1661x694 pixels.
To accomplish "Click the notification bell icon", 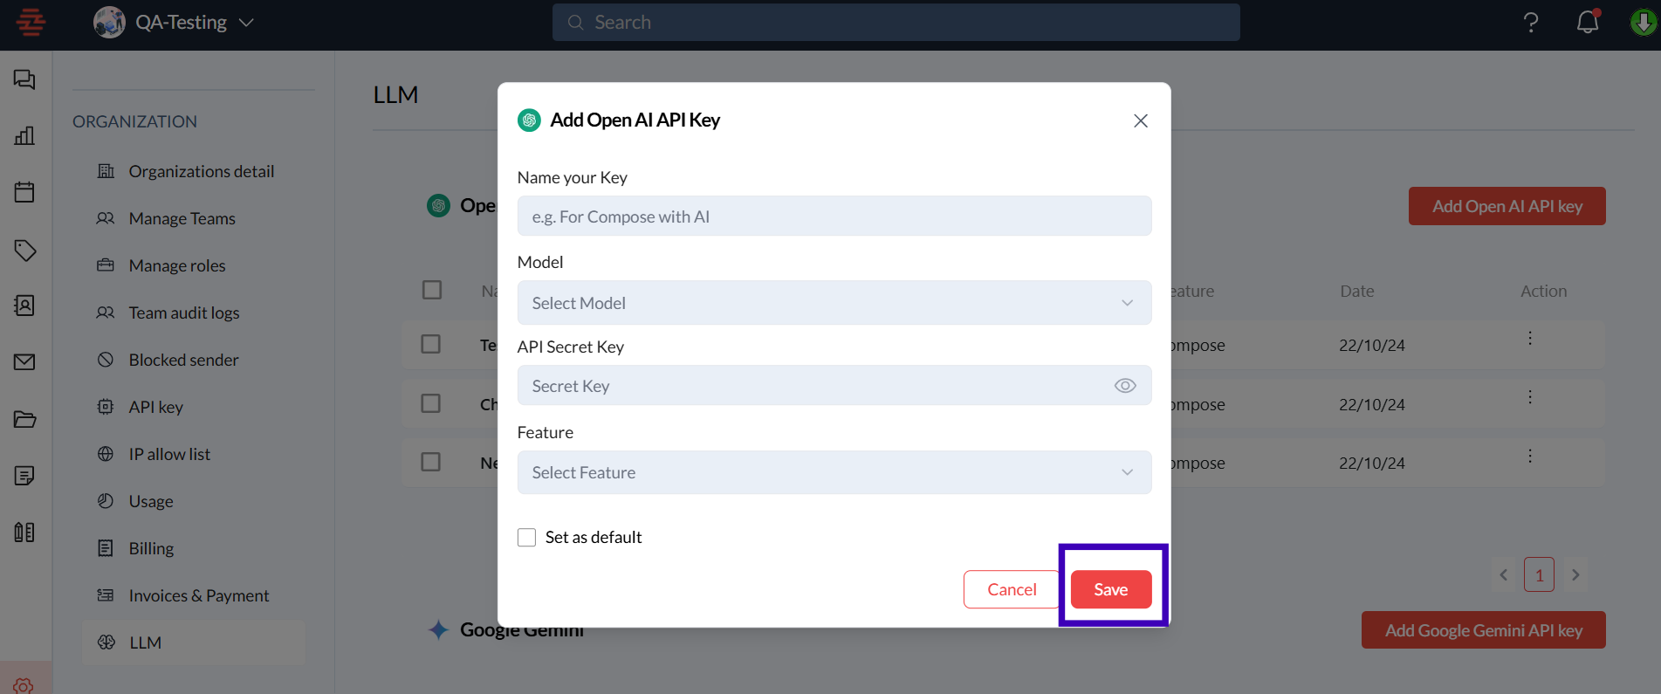I will click(x=1588, y=22).
